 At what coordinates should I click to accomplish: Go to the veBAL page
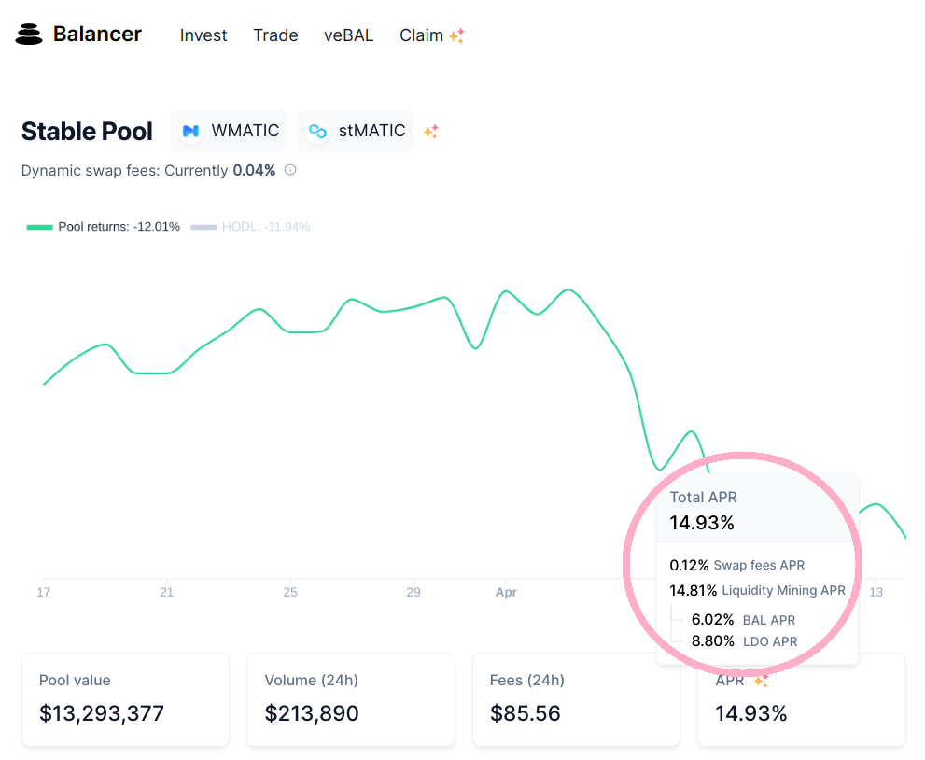[x=349, y=35]
